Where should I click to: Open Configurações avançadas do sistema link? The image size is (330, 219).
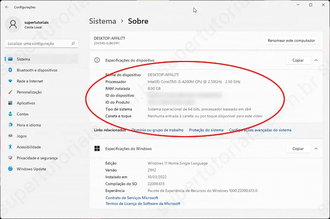(260, 130)
